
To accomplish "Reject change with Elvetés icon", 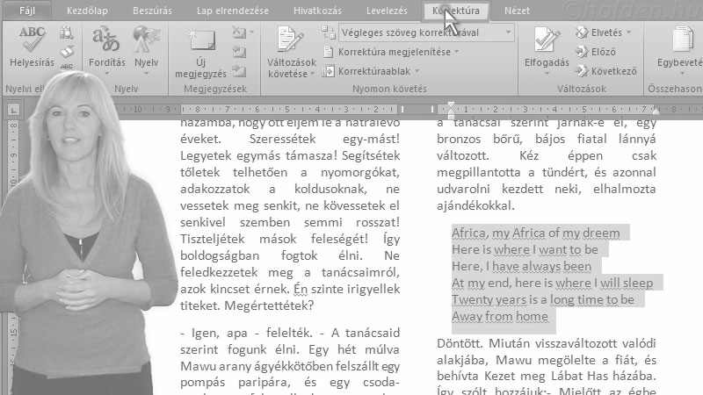I will pos(582,32).
